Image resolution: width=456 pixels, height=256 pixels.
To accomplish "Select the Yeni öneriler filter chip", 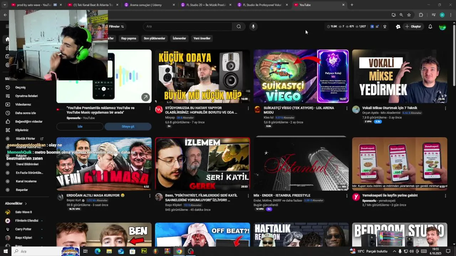I will coord(202,38).
